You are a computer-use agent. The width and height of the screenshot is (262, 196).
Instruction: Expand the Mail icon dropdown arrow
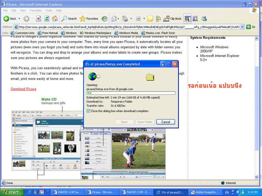coord(118,19)
